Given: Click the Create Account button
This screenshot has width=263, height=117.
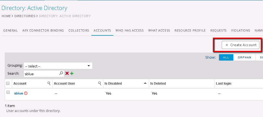Looking at the screenshot, I should (241, 45).
